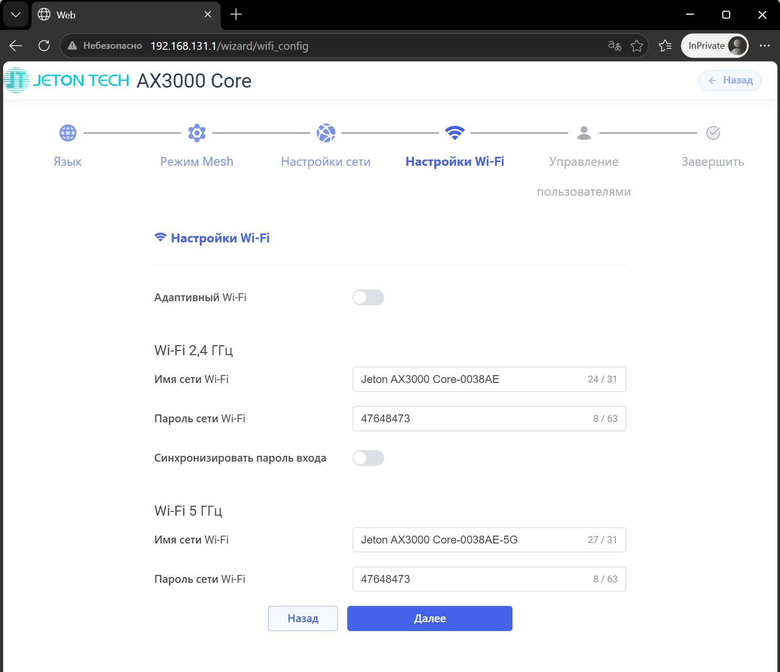Go to Режим Mesh wizard step
The image size is (780, 672).
pyautogui.click(x=197, y=162)
